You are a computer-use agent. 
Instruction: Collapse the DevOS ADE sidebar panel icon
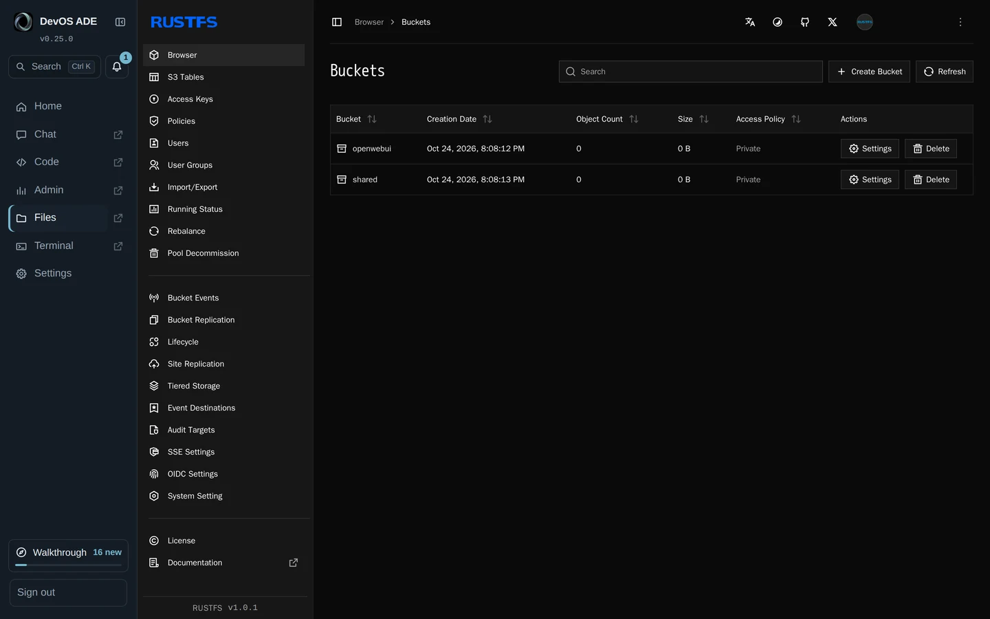point(120,22)
